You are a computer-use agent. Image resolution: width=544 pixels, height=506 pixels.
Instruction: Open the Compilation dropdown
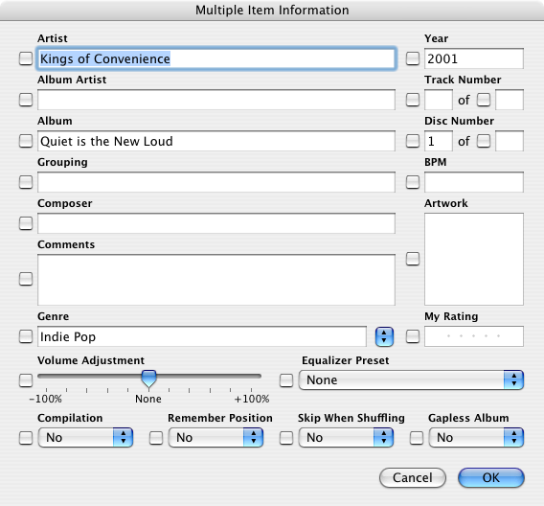[x=85, y=437]
